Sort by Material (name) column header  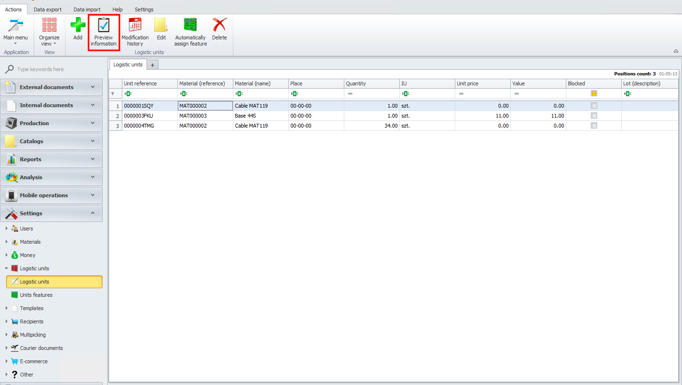(x=261, y=83)
